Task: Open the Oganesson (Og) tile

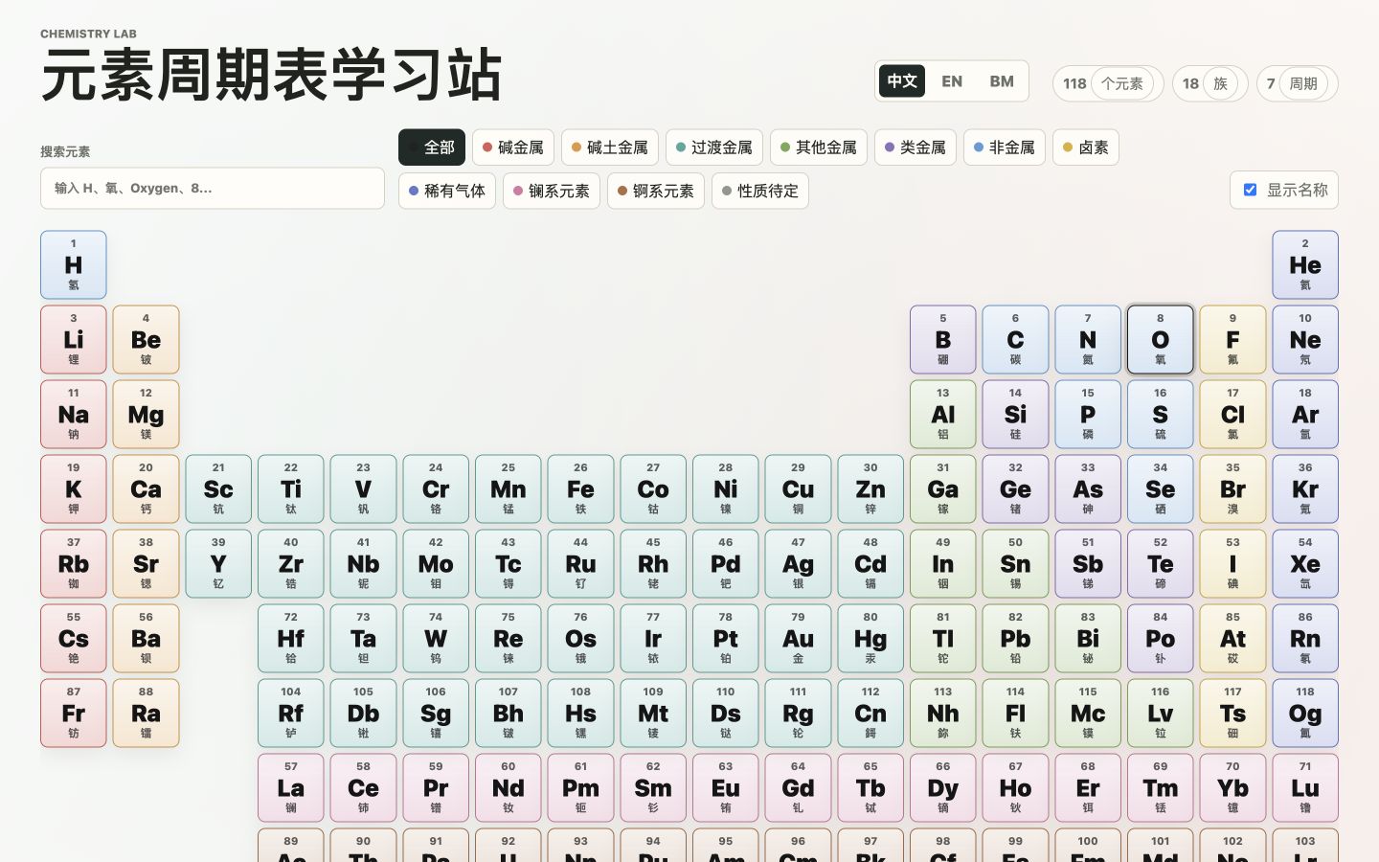Action: (1305, 713)
